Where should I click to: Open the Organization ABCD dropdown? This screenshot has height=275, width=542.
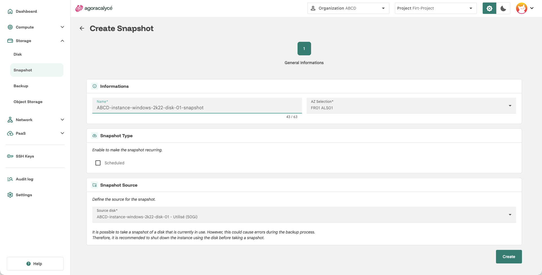(x=348, y=8)
